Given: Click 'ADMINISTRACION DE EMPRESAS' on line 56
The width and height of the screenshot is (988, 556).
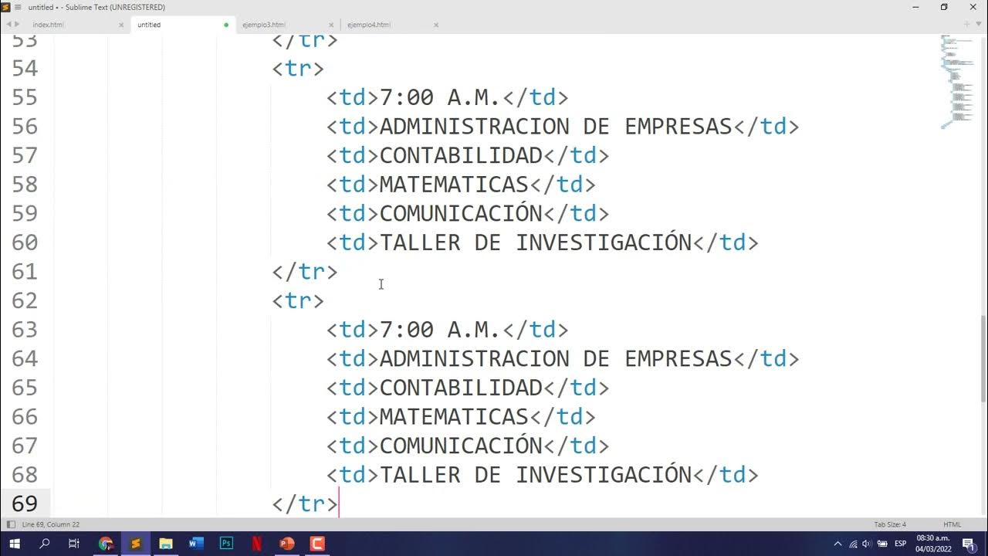Looking at the screenshot, I should tap(556, 127).
